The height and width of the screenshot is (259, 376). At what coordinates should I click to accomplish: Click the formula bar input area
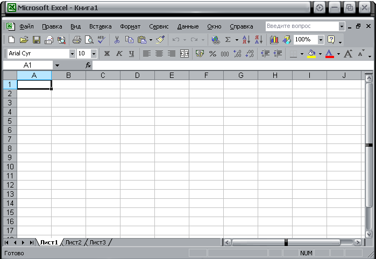(232, 65)
